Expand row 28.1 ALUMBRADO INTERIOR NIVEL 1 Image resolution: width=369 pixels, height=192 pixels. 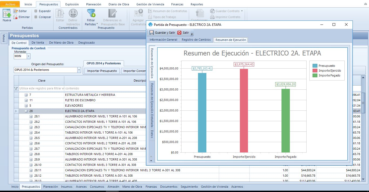coord(31,116)
